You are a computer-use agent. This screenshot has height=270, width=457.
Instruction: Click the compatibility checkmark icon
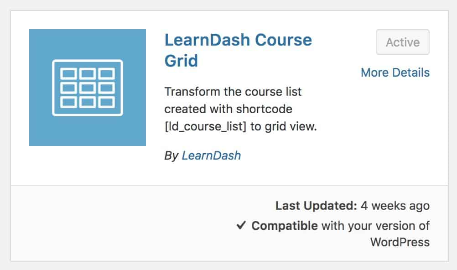241,225
